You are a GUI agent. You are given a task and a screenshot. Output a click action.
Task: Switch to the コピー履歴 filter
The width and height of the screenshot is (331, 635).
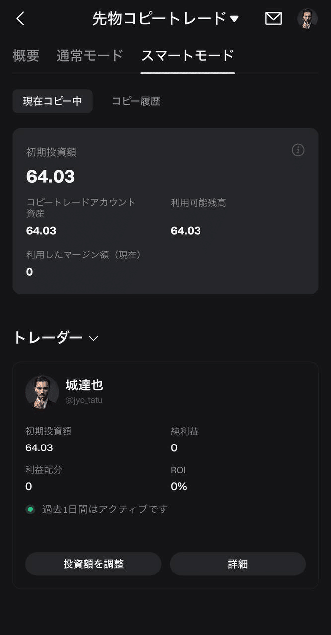(x=135, y=101)
